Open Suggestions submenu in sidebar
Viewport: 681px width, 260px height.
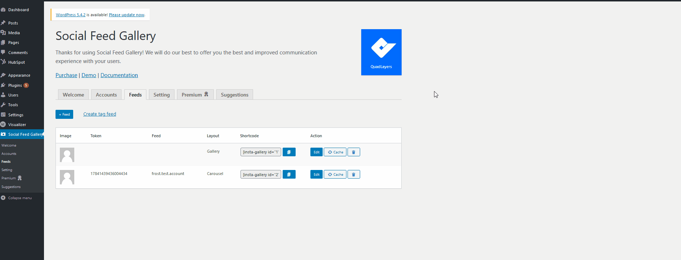tap(11, 187)
